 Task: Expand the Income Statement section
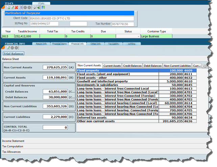coord(14,141)
